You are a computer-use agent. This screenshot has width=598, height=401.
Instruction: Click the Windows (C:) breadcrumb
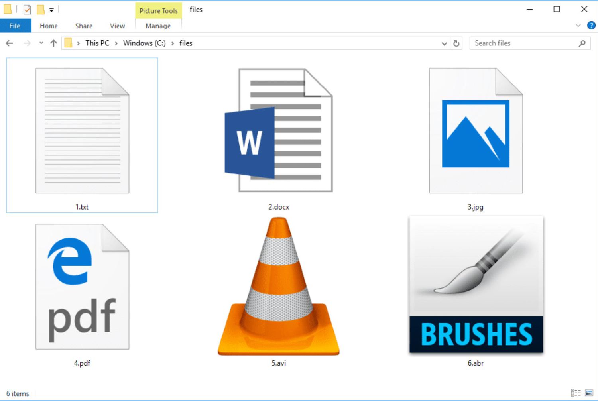[x=144, y=43]
